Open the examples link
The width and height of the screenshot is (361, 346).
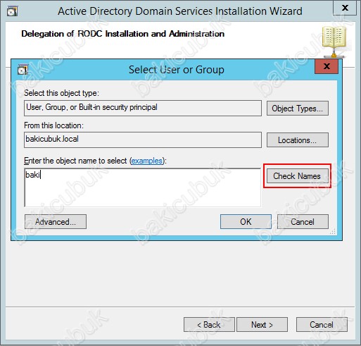(x=146, y=161)
